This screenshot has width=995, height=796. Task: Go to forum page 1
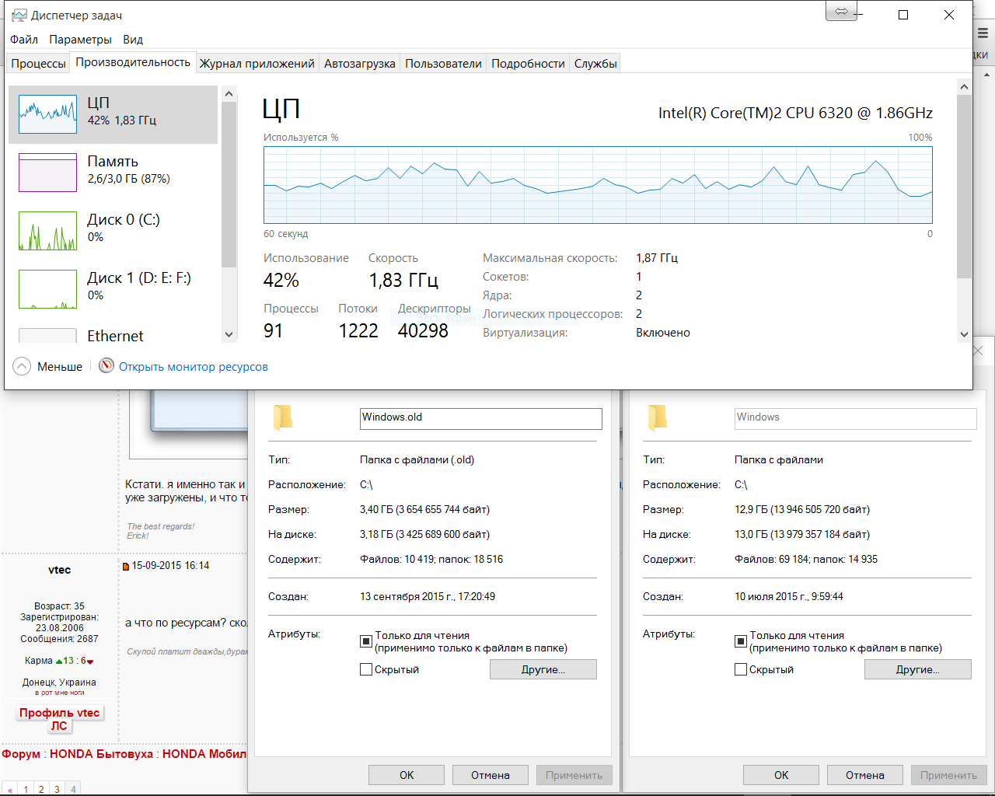coord(26,789)
